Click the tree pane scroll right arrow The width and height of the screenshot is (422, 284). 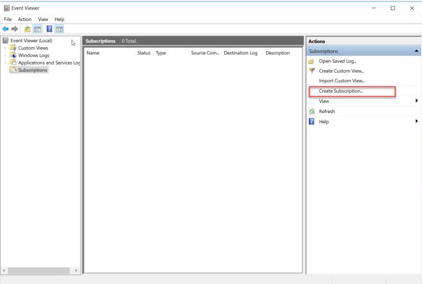76,271
